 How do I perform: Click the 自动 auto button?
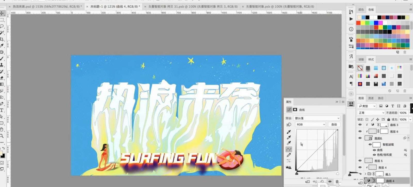click(334, 124)
